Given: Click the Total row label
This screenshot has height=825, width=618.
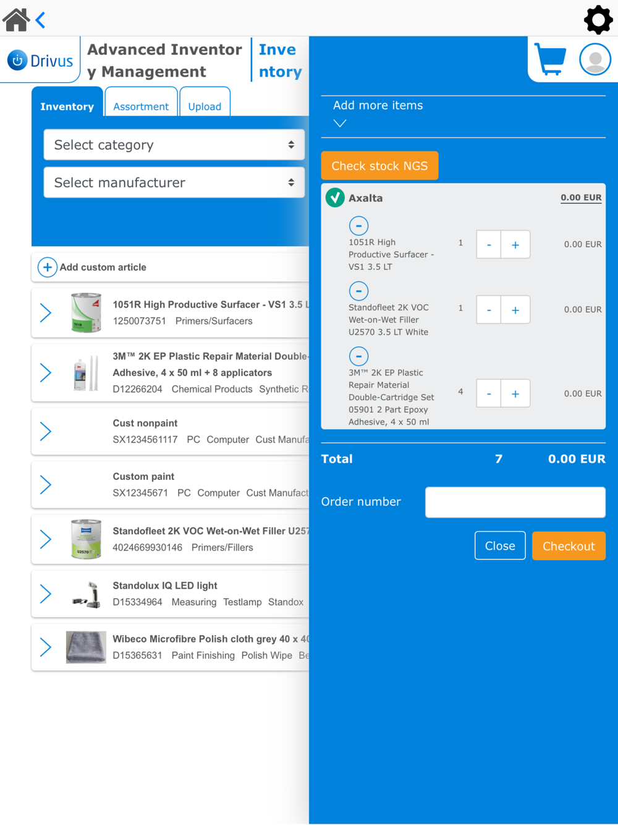Looking at the screenshot, I should pos(337,459).
